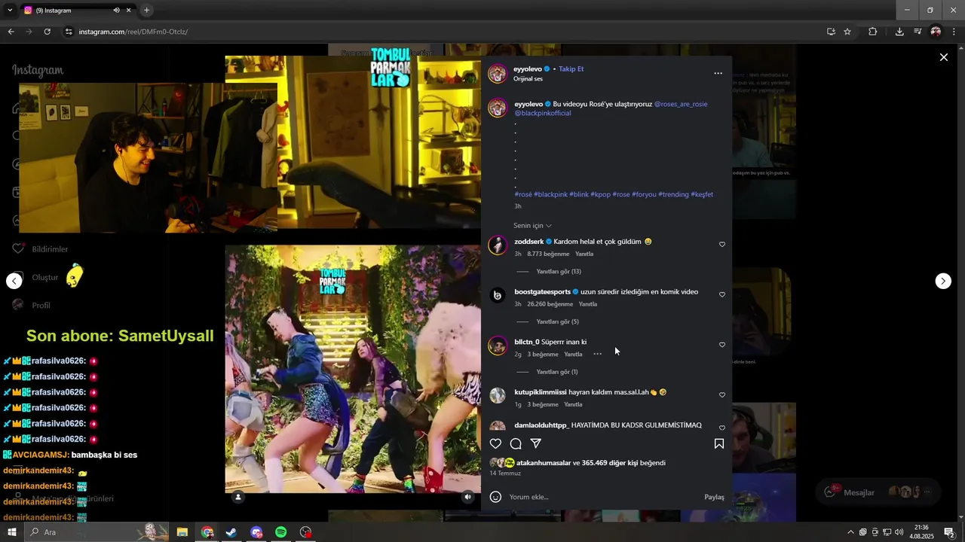Go to the next reel with right arrow

point(943,281)
